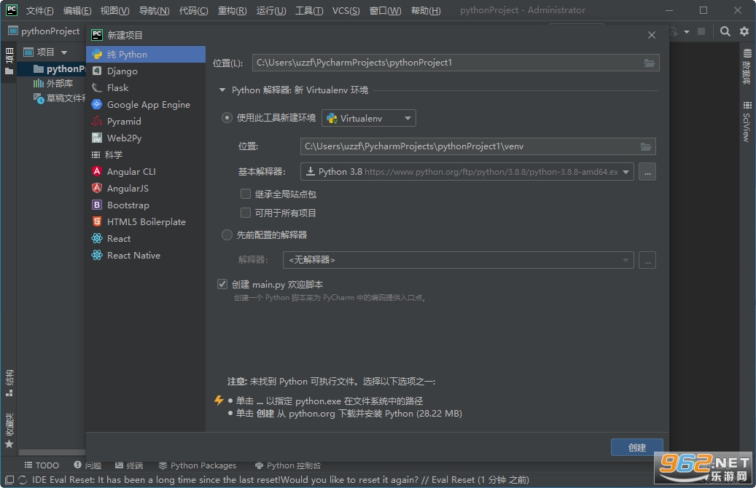Close the 新建项目 dialog

click(x=651, y=35)
